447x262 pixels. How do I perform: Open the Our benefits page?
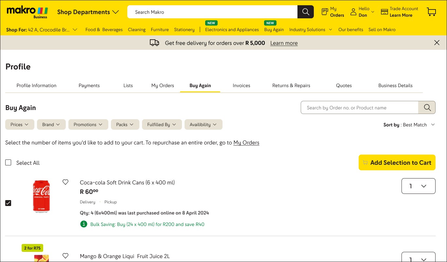click(351, 29)
